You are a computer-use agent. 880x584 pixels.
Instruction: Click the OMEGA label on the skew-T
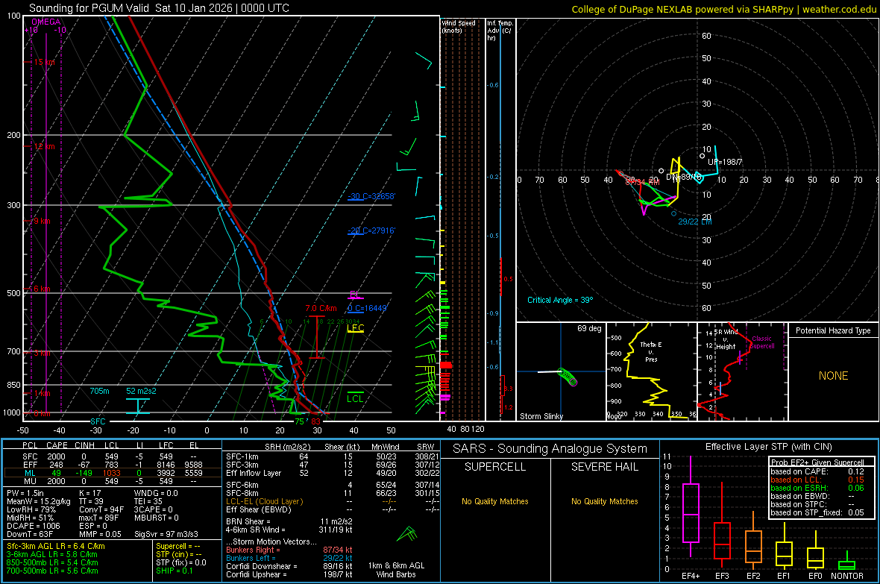coord(46,22)
